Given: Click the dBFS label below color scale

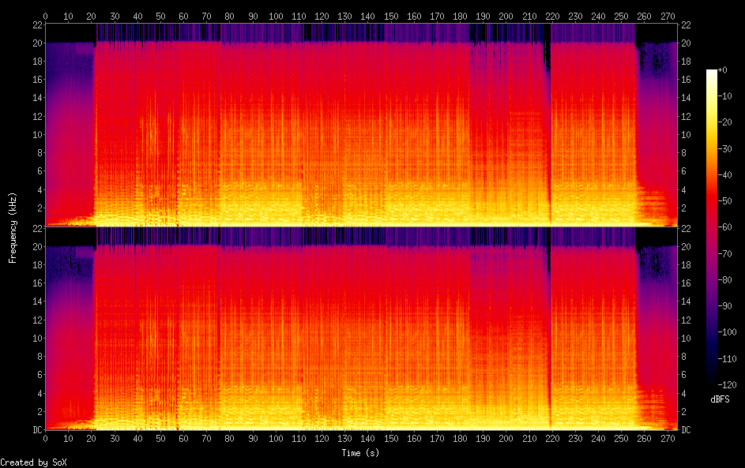Looking at the screenshot, I should coord(720,399).
